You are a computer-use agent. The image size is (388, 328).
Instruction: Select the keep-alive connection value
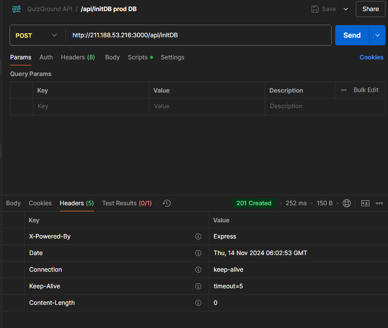coord(228,270)
